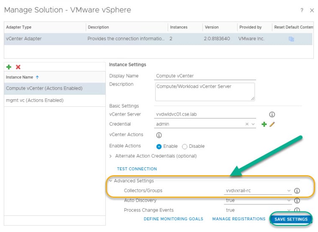The image size is (318, 232).
Task: Click the red delete instance X icon
Action: pos(18,67)
